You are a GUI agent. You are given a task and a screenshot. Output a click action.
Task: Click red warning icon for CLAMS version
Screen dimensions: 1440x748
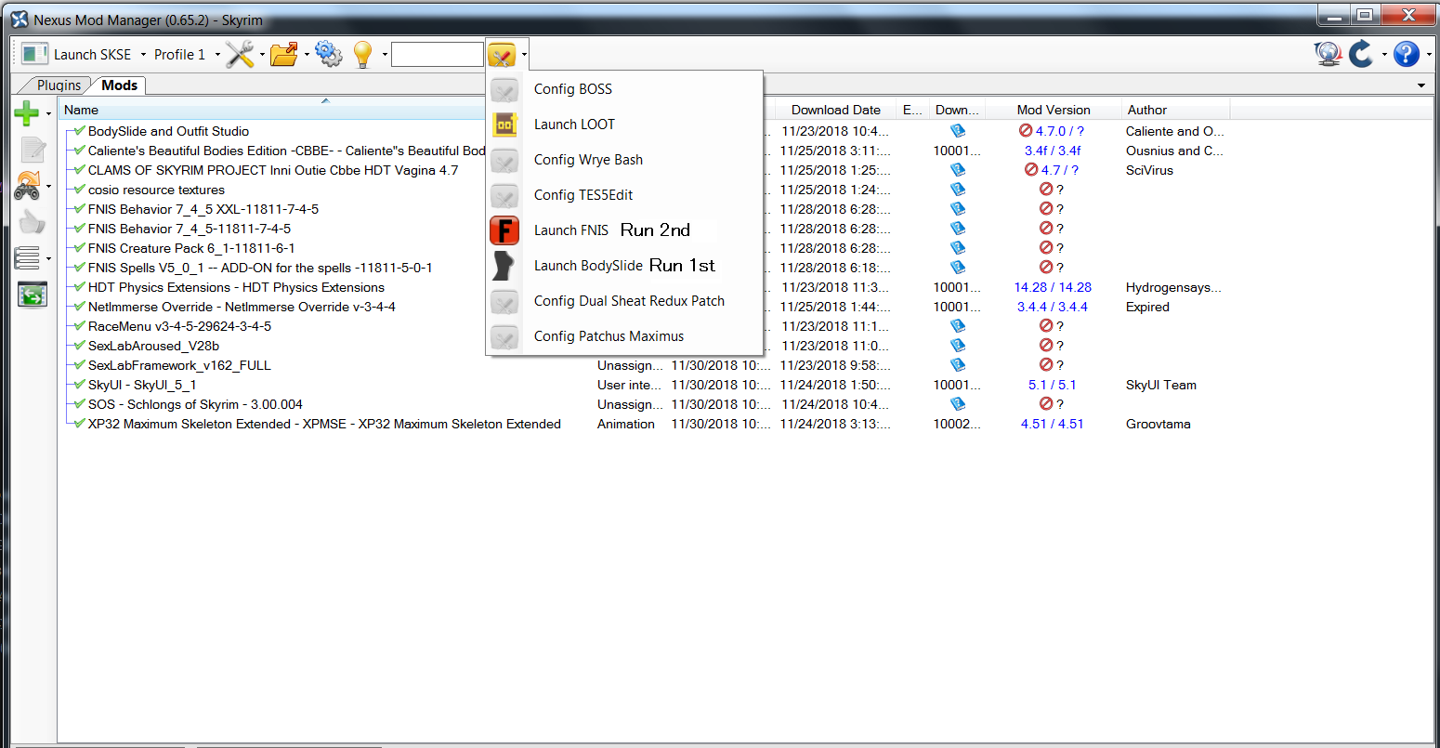pyautogui.click(x=1031, y=170)
